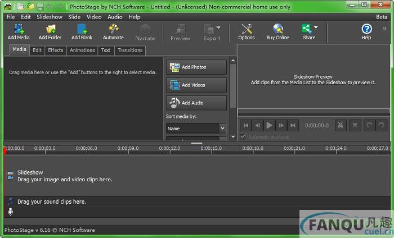The width and height of the screenshot is (394, 238).
Task: Click the scissors split clip icon
Action: tap(341, 125)
